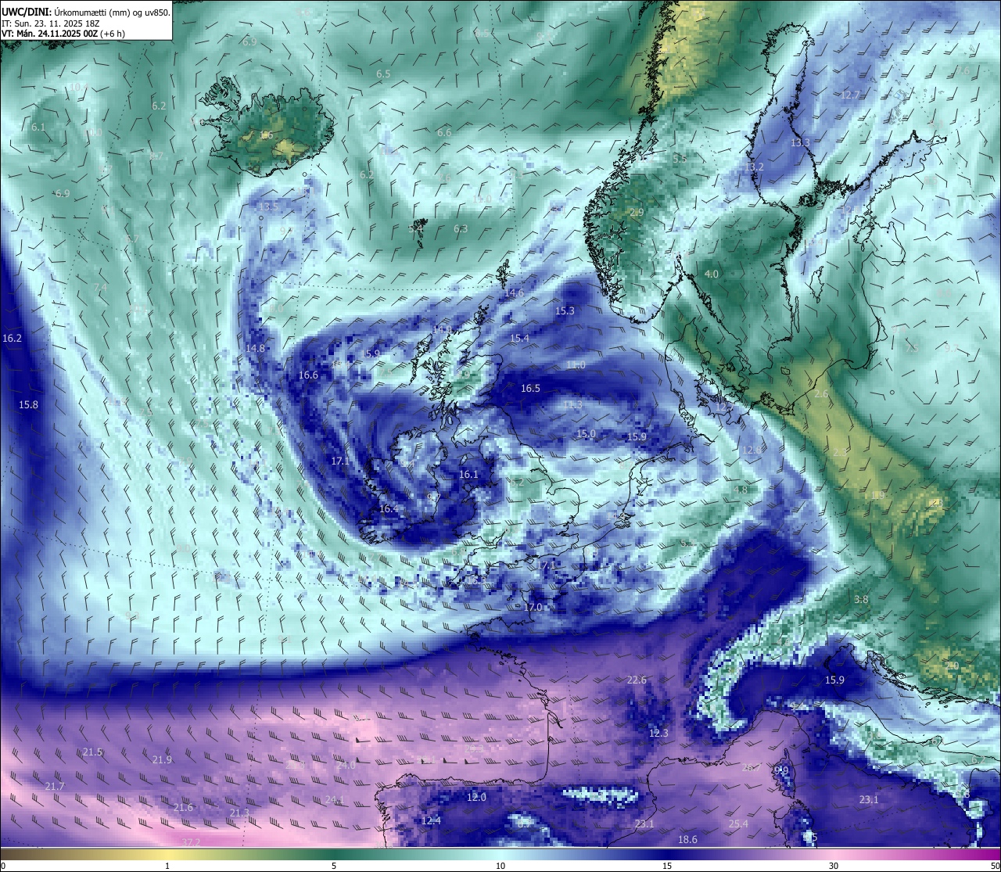
Task: Click the value label '2.9' over southern Norway
Action: [637, 213]
